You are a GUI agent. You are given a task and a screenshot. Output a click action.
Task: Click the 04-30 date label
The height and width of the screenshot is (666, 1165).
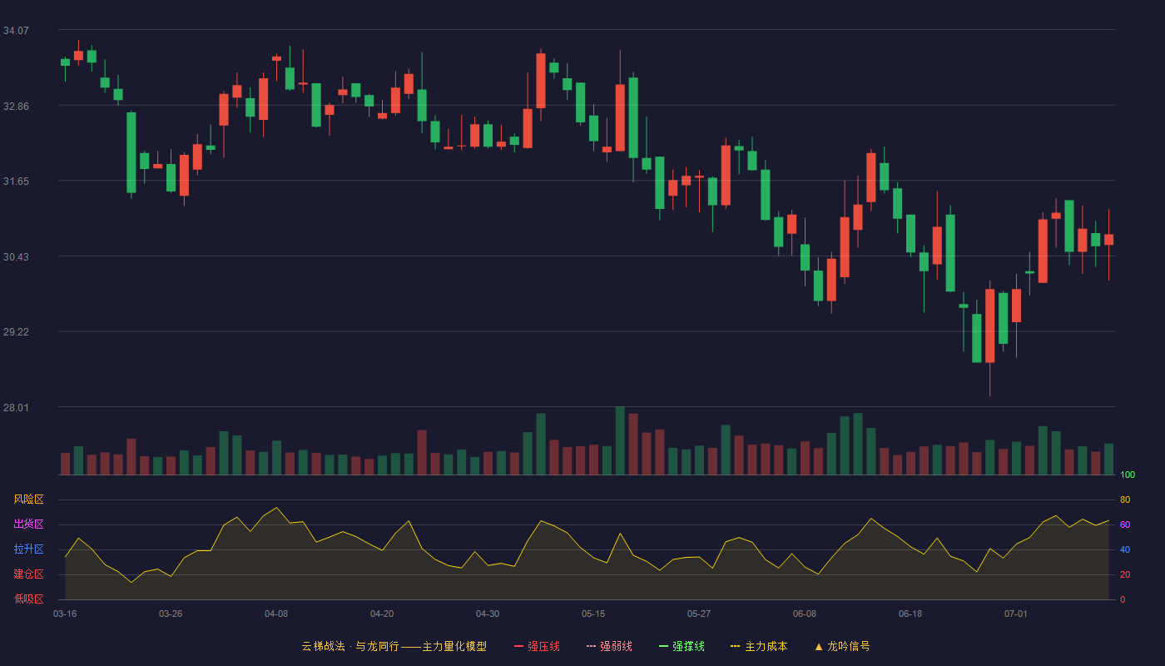pyautogui.click(x=488, y=614)
